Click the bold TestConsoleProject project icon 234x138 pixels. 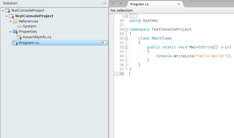click(x=11, y=16)
